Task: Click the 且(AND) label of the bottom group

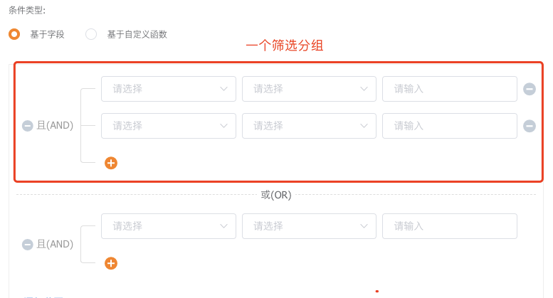Action: (x=55, y=245)
